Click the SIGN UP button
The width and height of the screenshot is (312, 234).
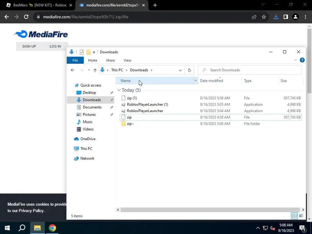coord(29,46)
